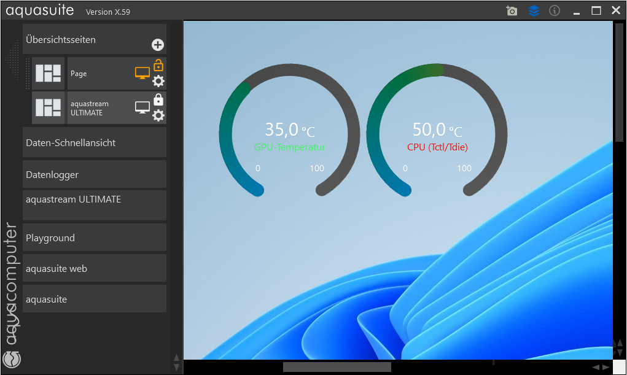Click the blue layers icon in title bar

[x=534, y=10]
